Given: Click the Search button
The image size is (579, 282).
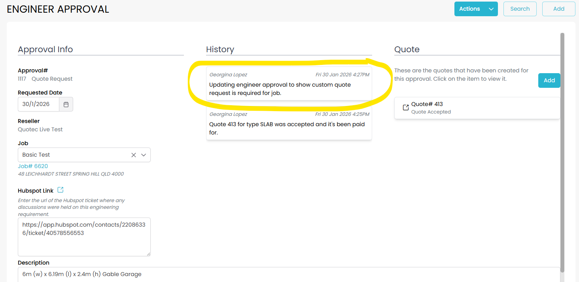Looking at the screenshot, I should tap(520, 9).
